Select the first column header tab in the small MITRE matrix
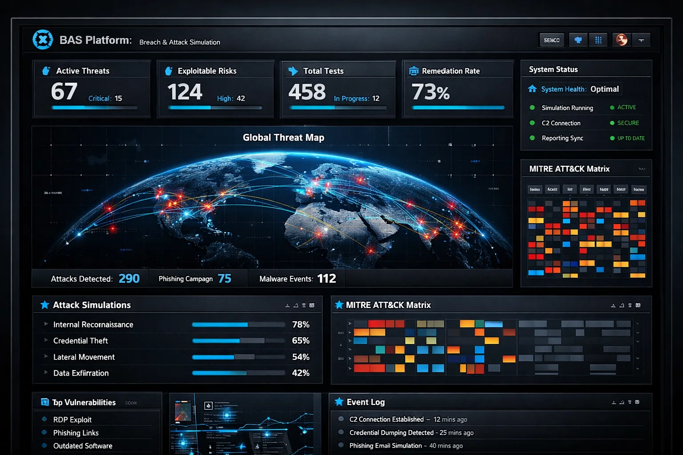Viewport: 683px width, 455px height. 535,189
